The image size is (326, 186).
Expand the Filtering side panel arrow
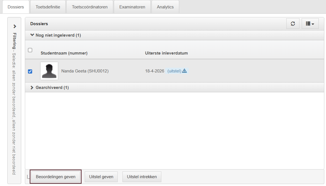tap(15, 26)
